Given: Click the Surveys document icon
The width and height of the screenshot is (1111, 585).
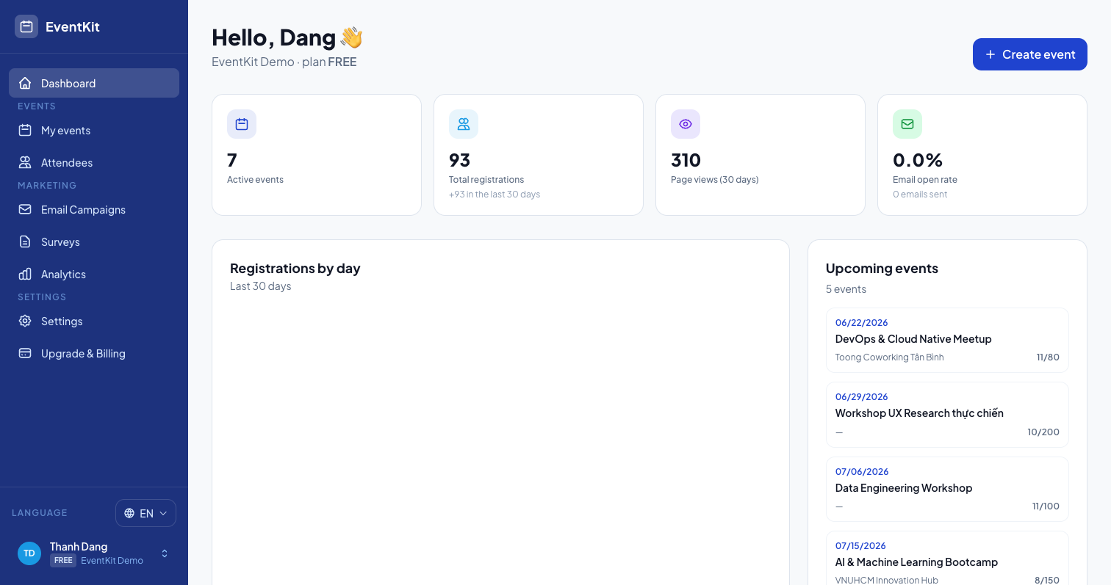Looking at the screenshot, I should pos(25,241).
